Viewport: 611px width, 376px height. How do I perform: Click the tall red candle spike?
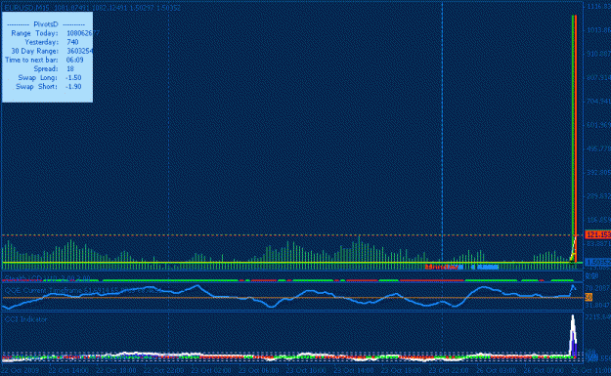click(576, 138)
